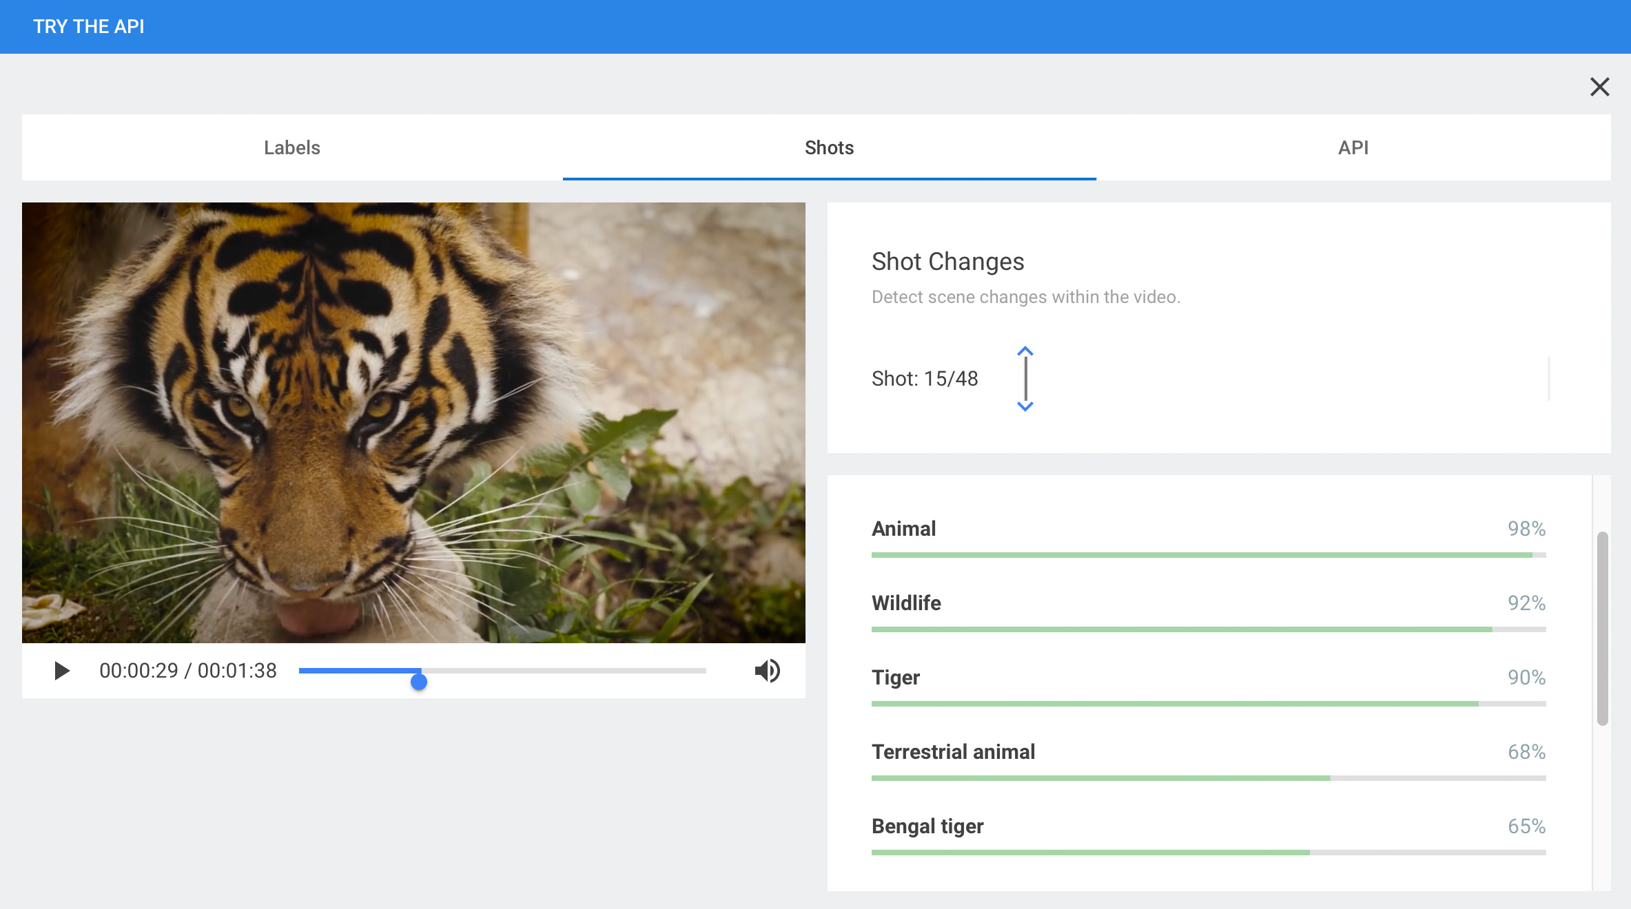Drag the video progress slider forward

418,680
